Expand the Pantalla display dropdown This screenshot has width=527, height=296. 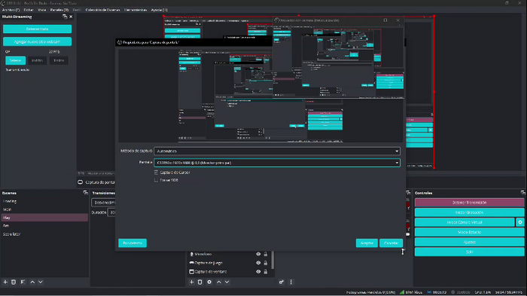pos(277,163)
